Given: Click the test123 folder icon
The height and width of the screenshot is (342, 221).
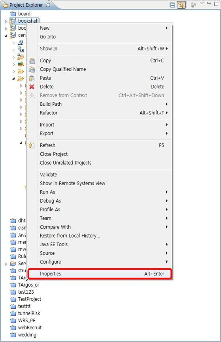Looking at the screenshot, I should (13, 292).
